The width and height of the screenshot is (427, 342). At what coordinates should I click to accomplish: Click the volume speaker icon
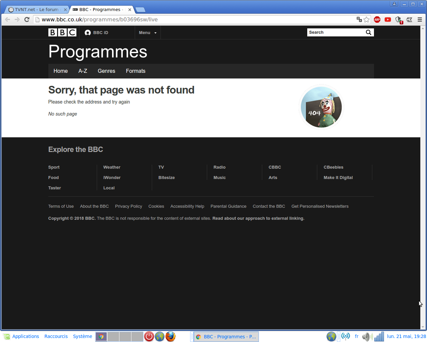pyautogui.click(x=367, y=336)
